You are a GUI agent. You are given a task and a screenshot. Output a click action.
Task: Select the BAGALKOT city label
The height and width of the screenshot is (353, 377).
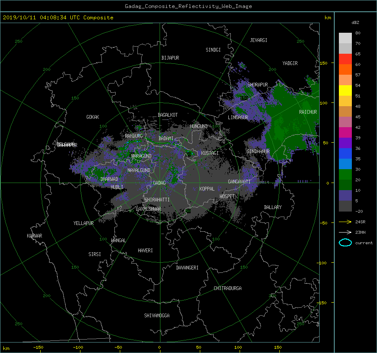(168, 115)
